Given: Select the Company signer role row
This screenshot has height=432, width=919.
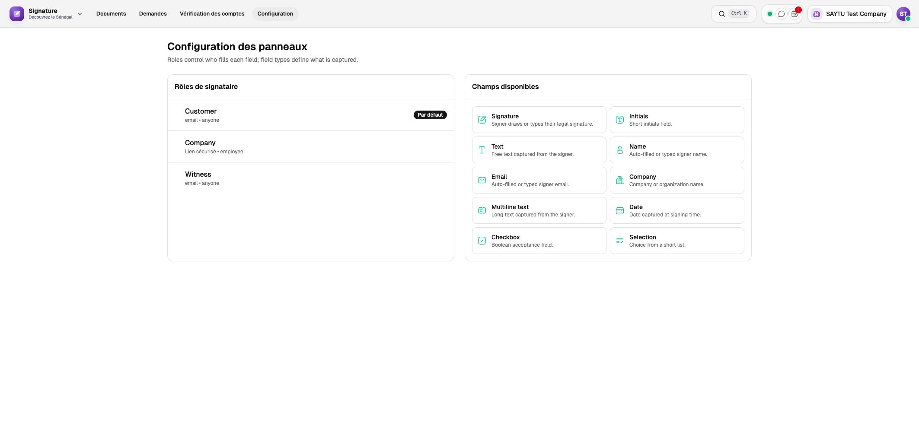Looking at the screenshot, I should tap(311, 146).
